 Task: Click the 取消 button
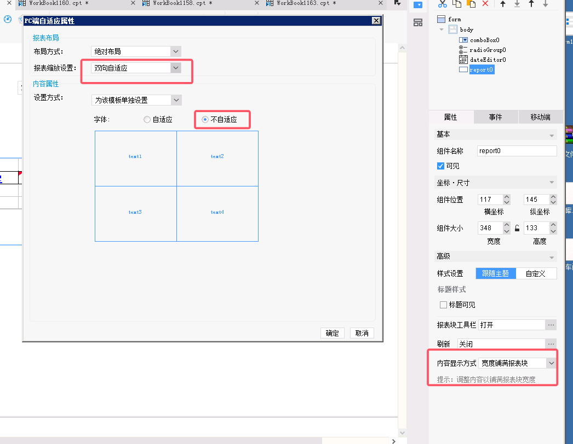click(x=362, y=333)
